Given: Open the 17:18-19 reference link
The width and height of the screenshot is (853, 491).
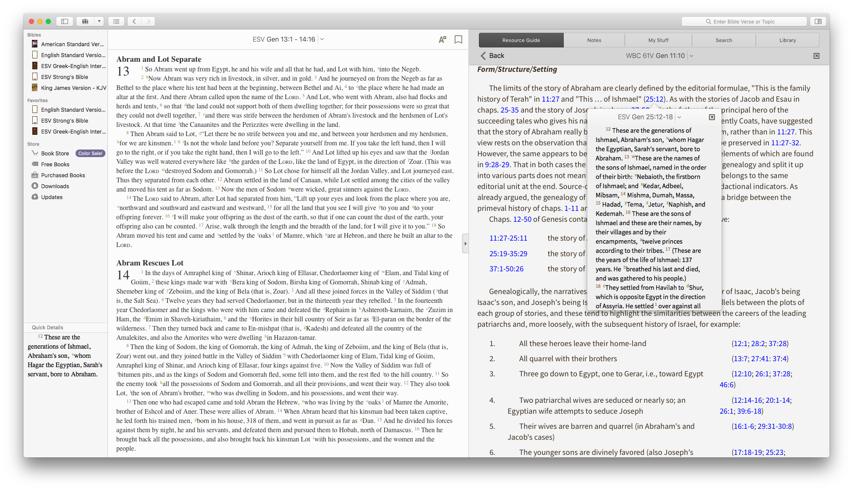Looking at the screenshot, I should pyautogui.click(x=748, y=452).
